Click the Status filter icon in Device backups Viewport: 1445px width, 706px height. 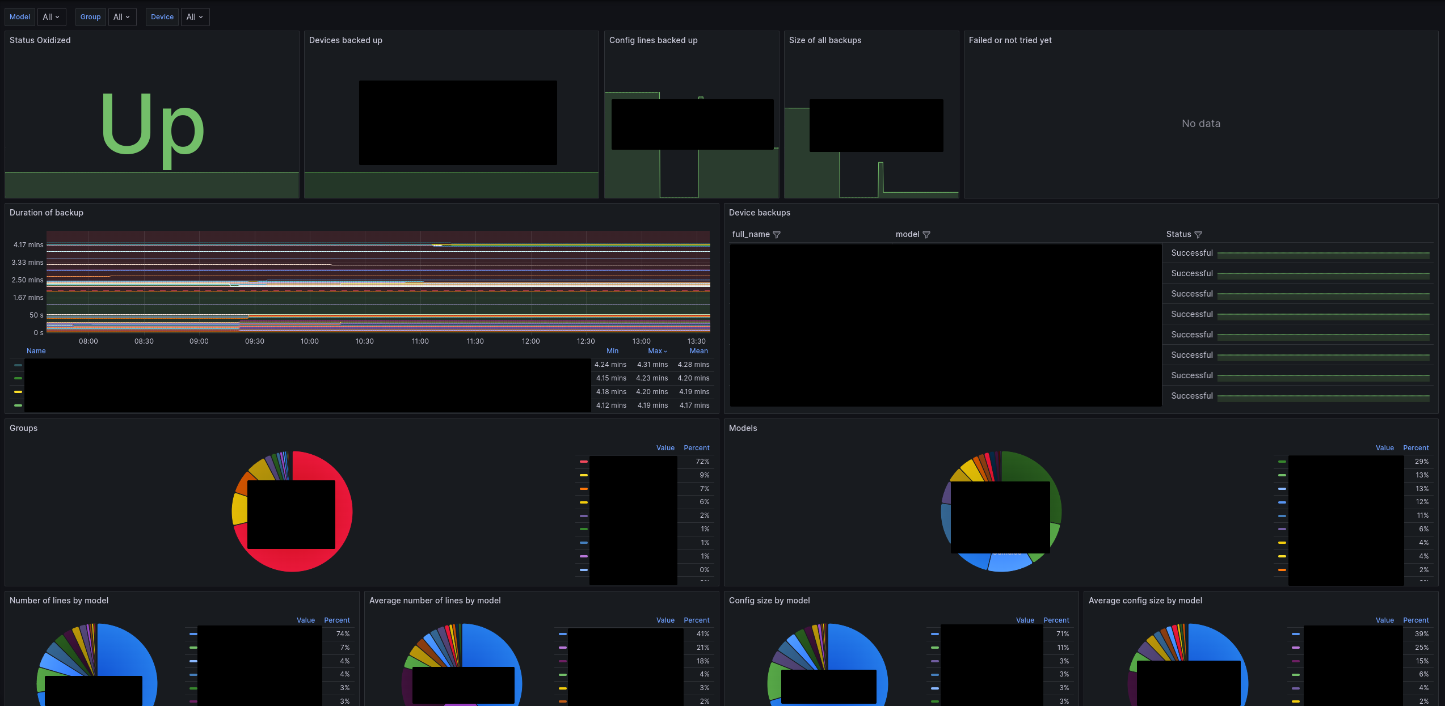click(x=1198, y=234)
